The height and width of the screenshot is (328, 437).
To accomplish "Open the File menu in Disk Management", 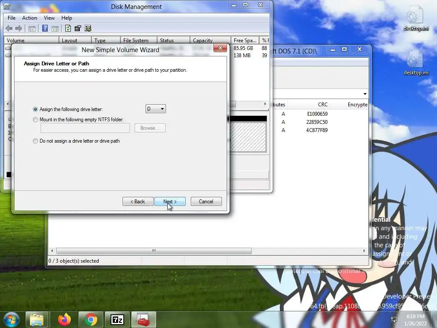I will pyautogui.click(x=12, y=18).
